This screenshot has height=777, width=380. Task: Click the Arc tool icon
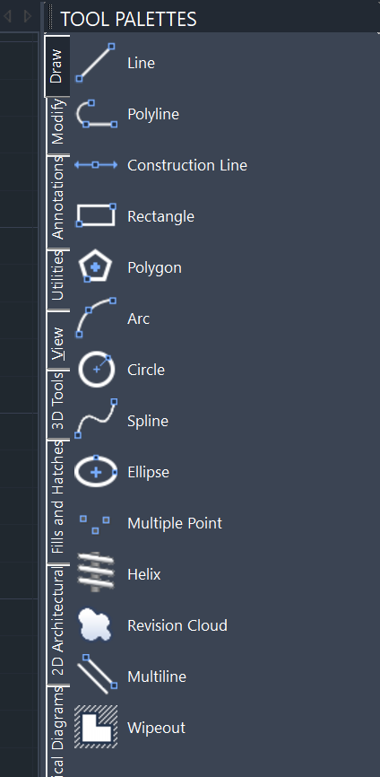[x=96, y=318]
